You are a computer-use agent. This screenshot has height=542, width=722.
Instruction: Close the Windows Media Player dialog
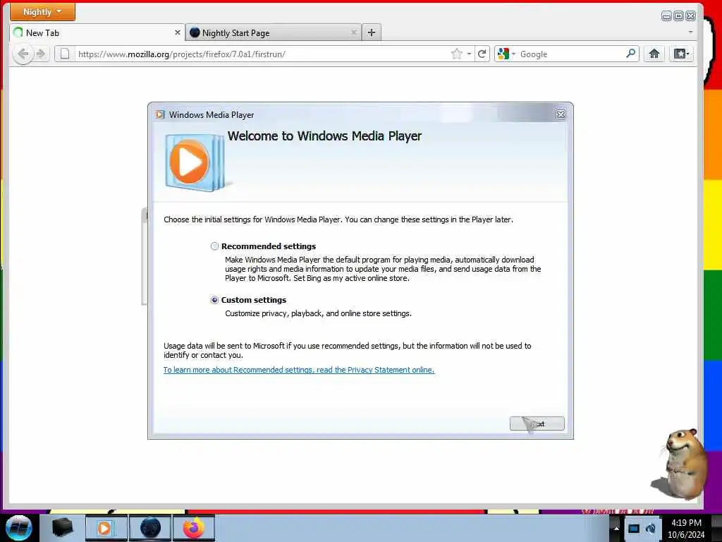(561, 115)
